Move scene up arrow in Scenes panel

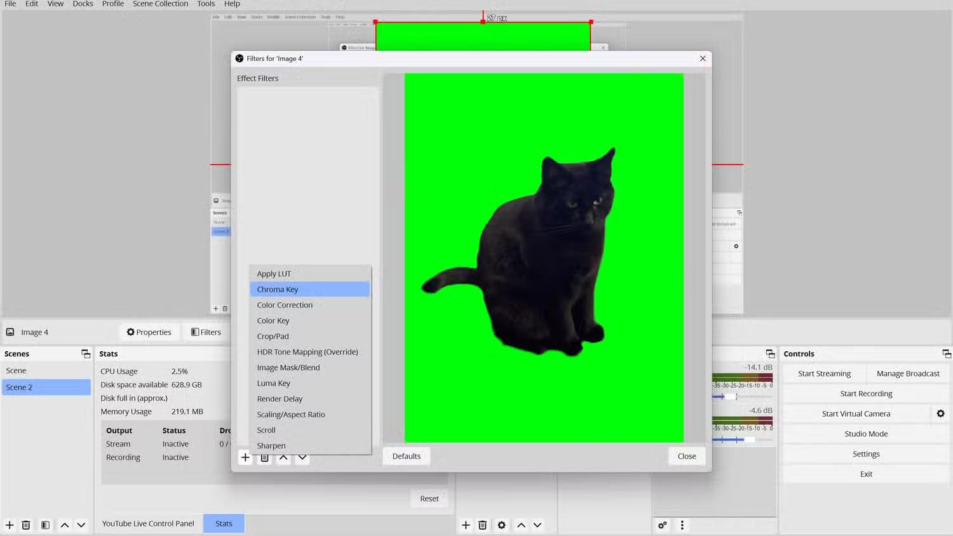[65, 525]
